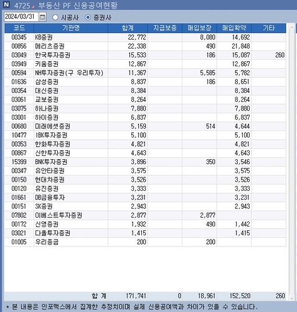The width and height of the screenshot is (297, 312).
Task: Click the 기타 column header
Action: 269,28
